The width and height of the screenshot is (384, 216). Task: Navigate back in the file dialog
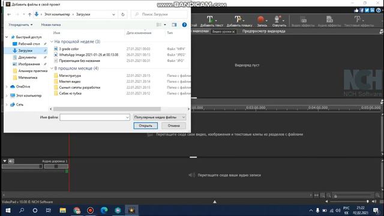coord(9,14)
